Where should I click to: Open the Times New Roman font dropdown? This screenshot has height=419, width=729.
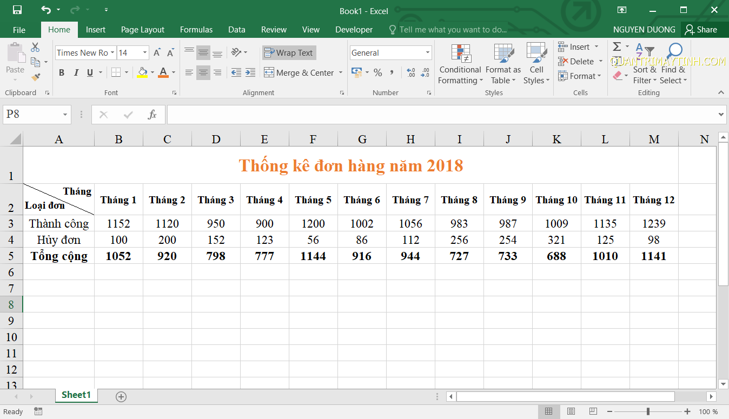[112, 52]
